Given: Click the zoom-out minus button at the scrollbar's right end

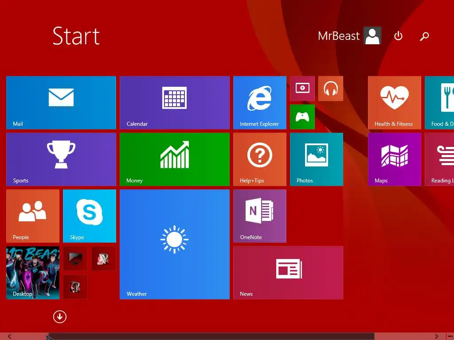Looking at the screenshot, I should [450, 336].
